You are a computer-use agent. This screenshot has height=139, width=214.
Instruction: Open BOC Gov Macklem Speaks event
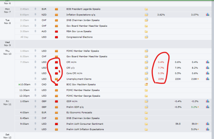point(81,84)
